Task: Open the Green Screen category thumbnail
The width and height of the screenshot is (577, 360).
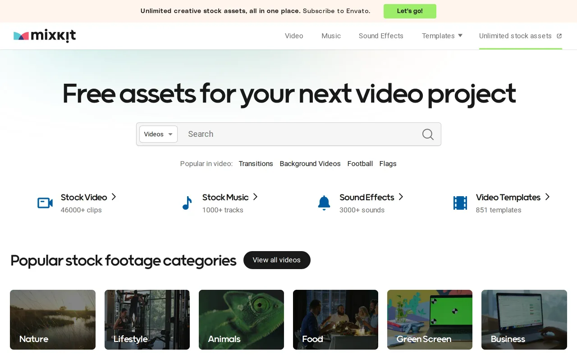Action: [430, 319]
